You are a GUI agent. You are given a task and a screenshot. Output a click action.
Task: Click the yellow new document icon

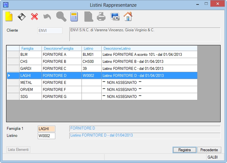(x=9, y=17)
